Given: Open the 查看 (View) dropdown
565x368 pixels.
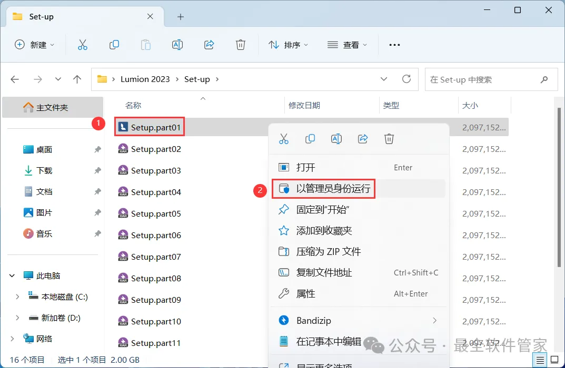Looking at the screenshot, I should pyautogui.click(x=347, y=45).
